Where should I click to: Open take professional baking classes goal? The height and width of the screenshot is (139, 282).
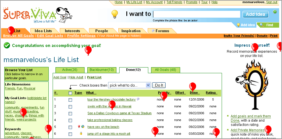tap(110, 120)
